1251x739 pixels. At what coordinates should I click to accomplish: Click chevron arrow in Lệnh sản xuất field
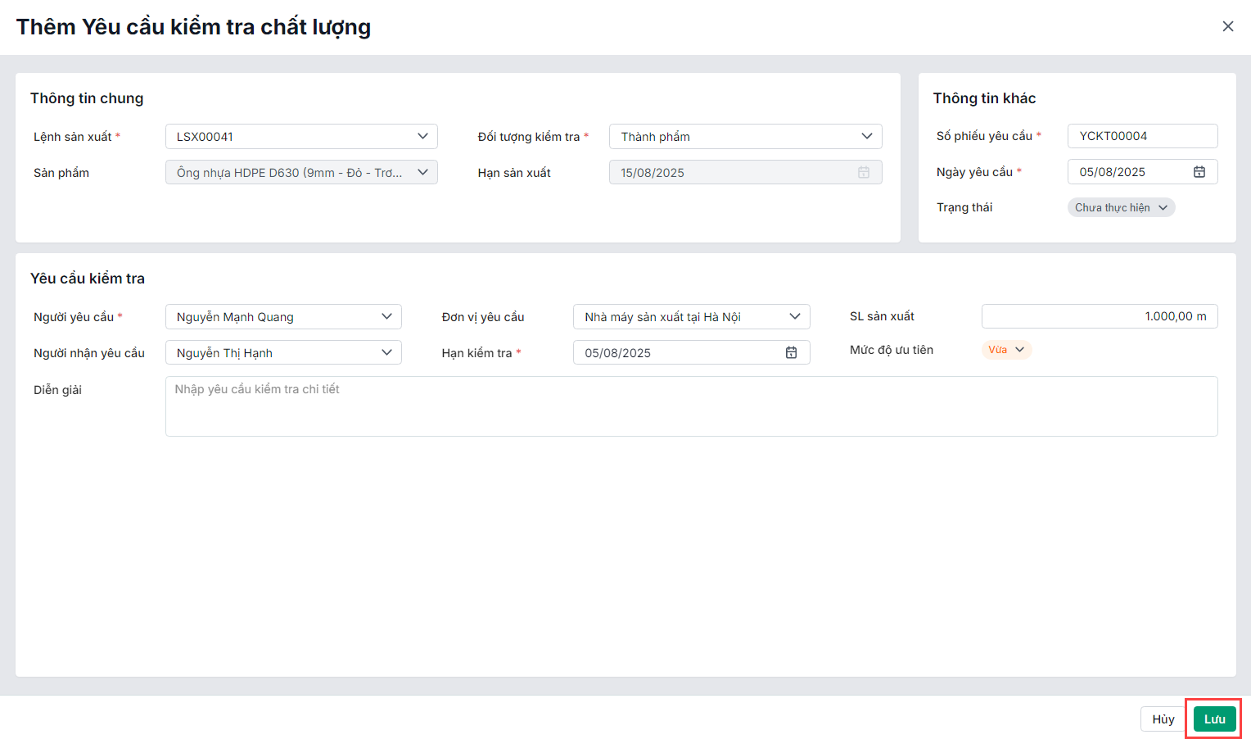click(422, 136)
